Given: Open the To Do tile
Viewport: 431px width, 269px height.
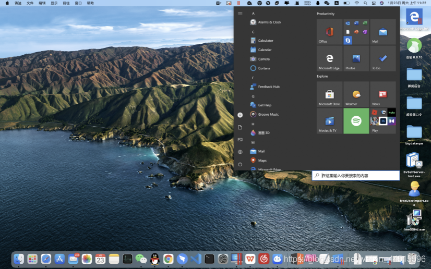Looking at the screenshot, I should tap(383, 58).
